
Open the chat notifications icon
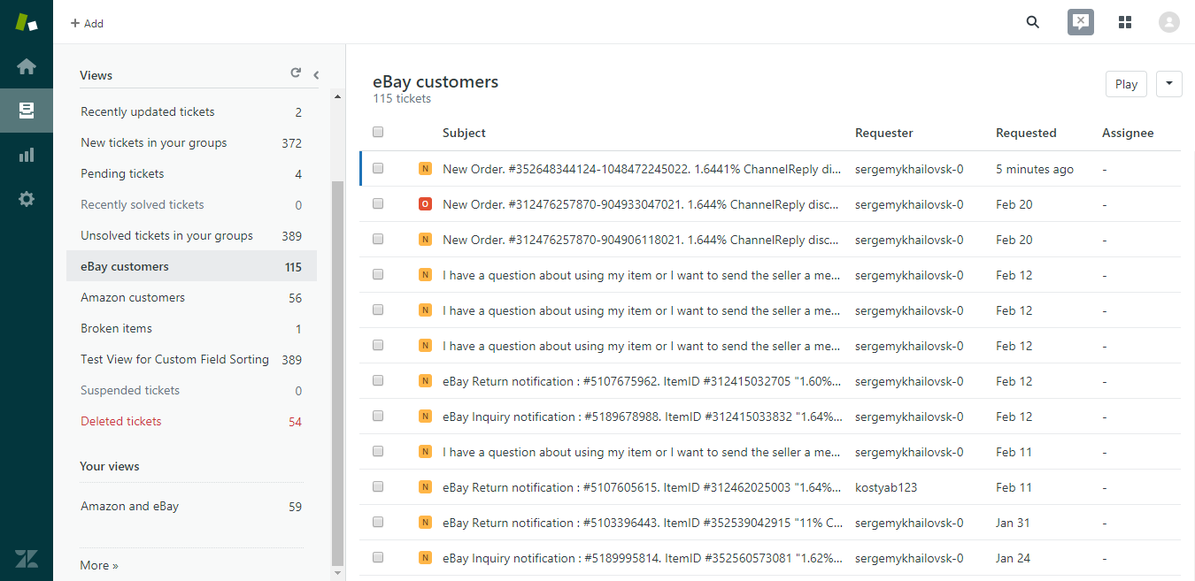click(x=1081, y=22)
